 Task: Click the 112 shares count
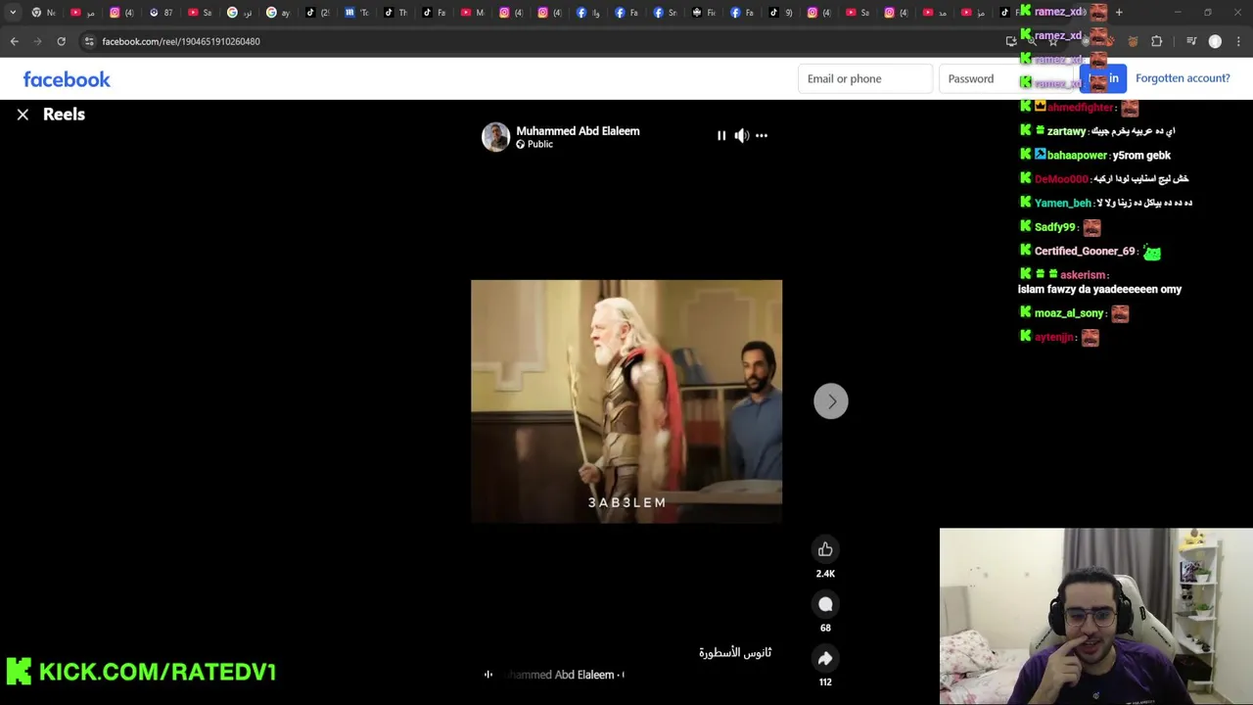pos(825,682)
